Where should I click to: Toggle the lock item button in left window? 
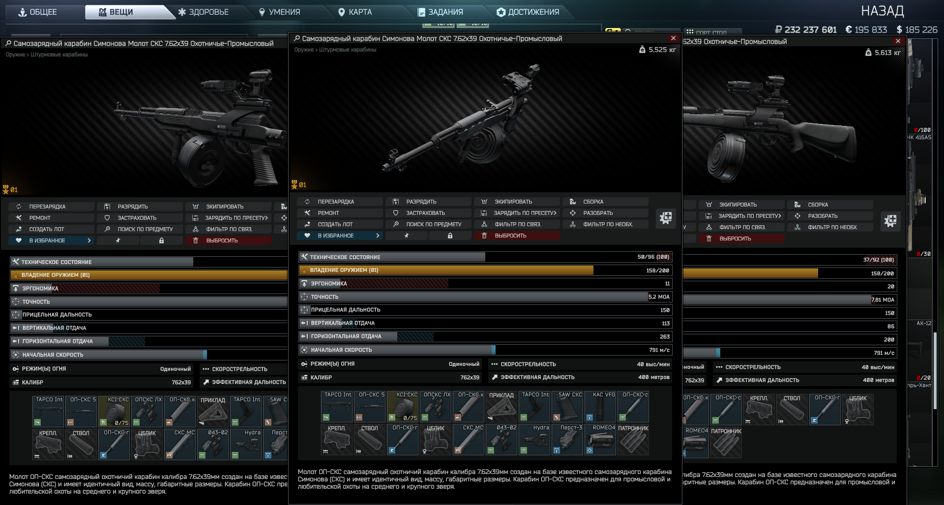(161, 240)
